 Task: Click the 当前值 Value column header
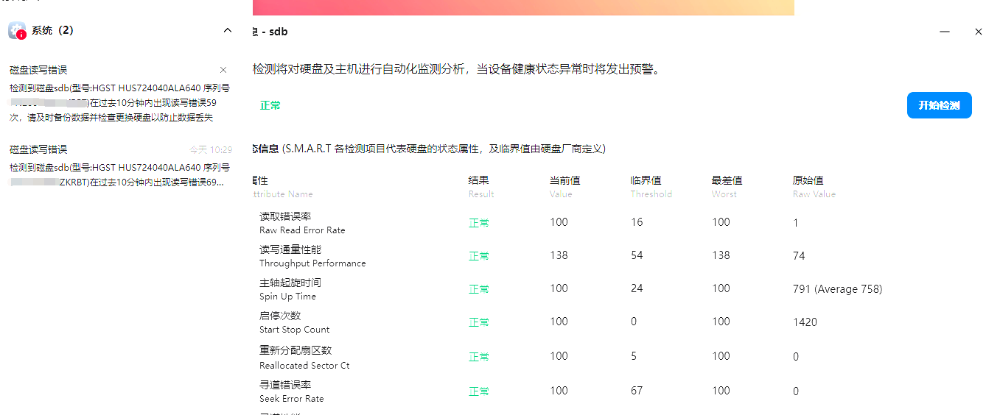tap(565, 187)
